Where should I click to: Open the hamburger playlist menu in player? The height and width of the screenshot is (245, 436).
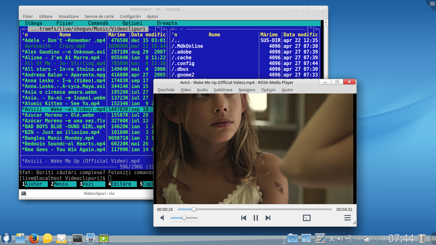348,218
